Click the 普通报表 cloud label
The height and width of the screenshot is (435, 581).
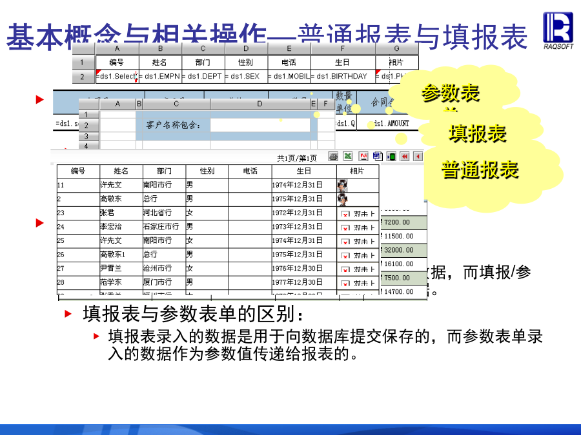pos(480,170)
